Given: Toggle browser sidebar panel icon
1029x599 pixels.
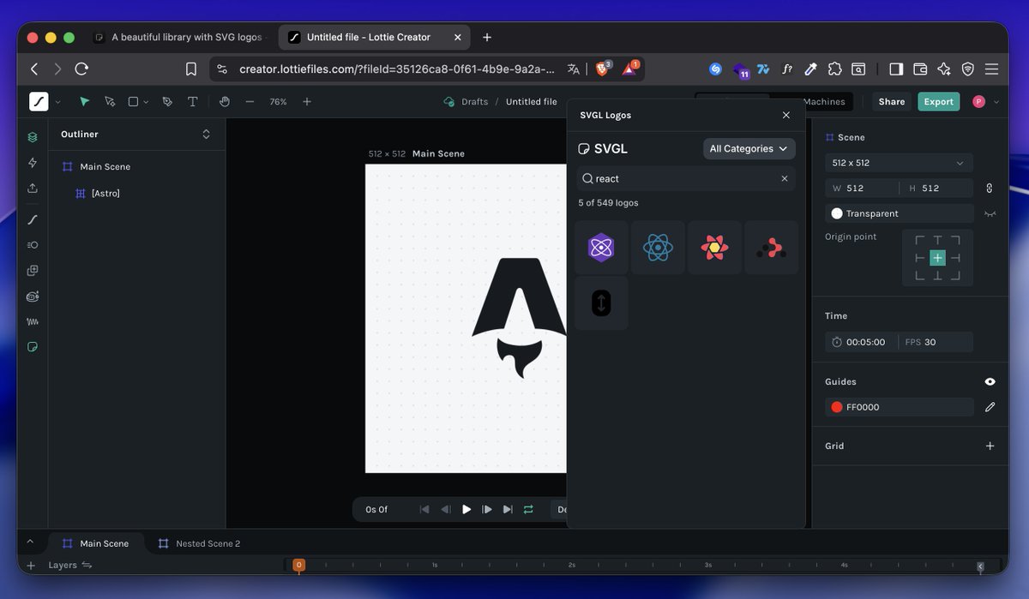Looking at the screenshot, I should coord(896,69).
